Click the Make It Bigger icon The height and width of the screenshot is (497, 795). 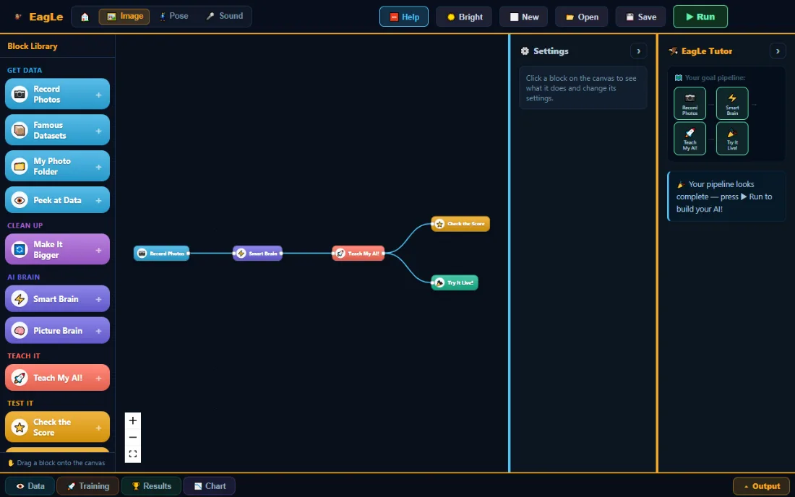(20, 249)
